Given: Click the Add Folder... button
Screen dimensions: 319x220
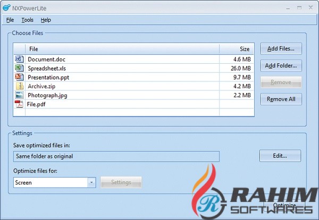Looking at the screenshot, I should coord(281,65).
